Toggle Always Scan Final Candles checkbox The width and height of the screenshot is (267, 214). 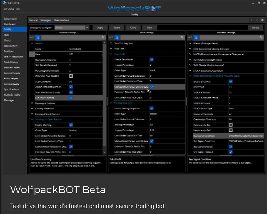coord(71,87)
